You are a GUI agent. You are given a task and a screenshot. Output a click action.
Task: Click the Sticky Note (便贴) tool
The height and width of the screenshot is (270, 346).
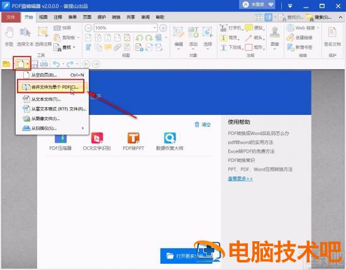[x=255, y=28]
